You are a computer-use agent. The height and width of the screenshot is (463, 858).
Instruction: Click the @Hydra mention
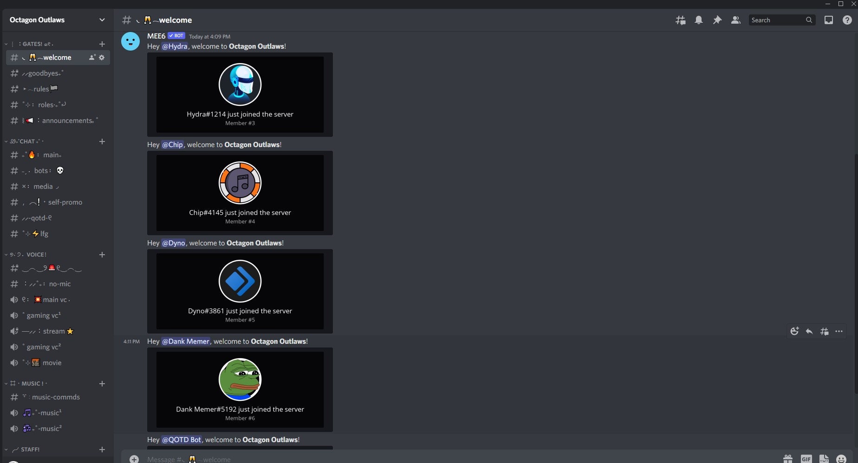(174, 46)
